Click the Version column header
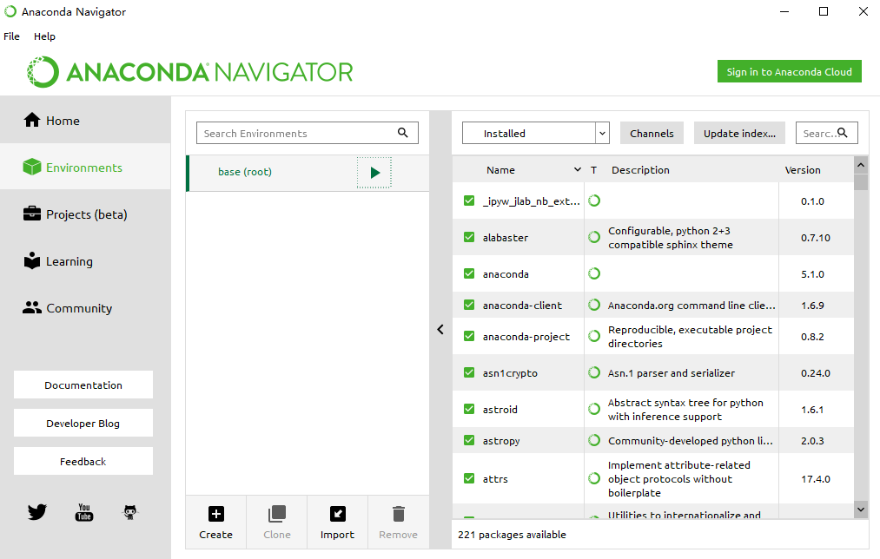The image size is (880, 559). point(803,170)
